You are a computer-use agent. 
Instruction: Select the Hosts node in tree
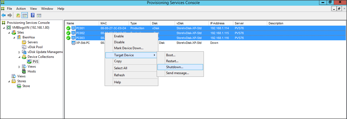pos(31,71)
